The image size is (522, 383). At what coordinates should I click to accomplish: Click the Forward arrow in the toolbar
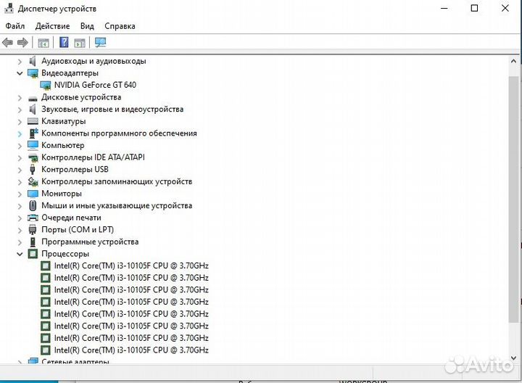pos(22,43)
